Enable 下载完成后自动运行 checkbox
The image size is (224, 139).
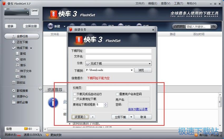pyautogui.click(x=75, y=94)
